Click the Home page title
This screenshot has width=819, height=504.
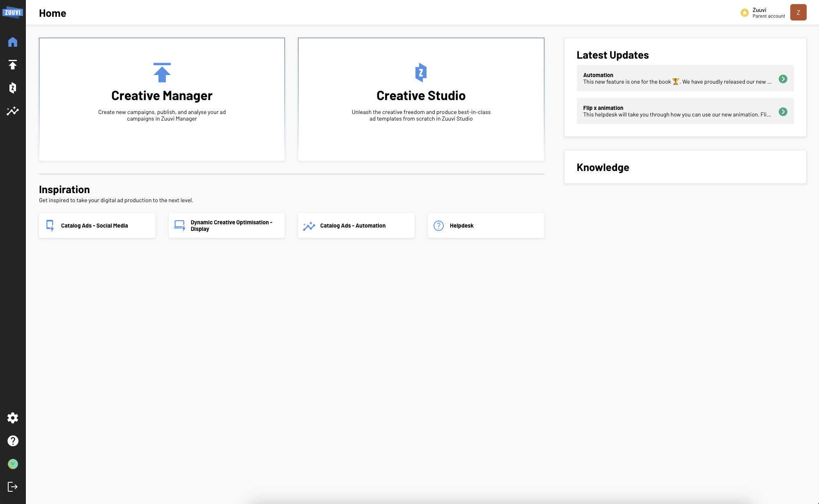[53, 13]
